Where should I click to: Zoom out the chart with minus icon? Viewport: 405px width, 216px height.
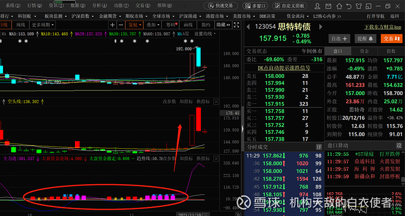[120, 25]
